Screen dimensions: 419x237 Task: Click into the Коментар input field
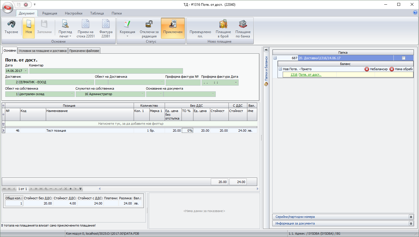coord(106,71)
